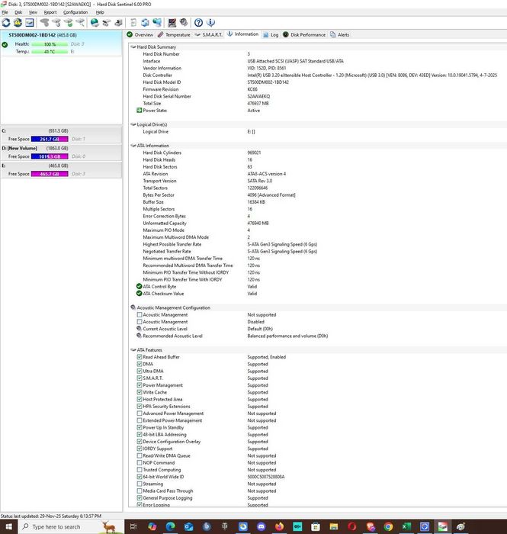Image resolution: width=507 pixels, height=534 pixels.
Task: Open the Disk menu
Action: (x=18, y=12)
